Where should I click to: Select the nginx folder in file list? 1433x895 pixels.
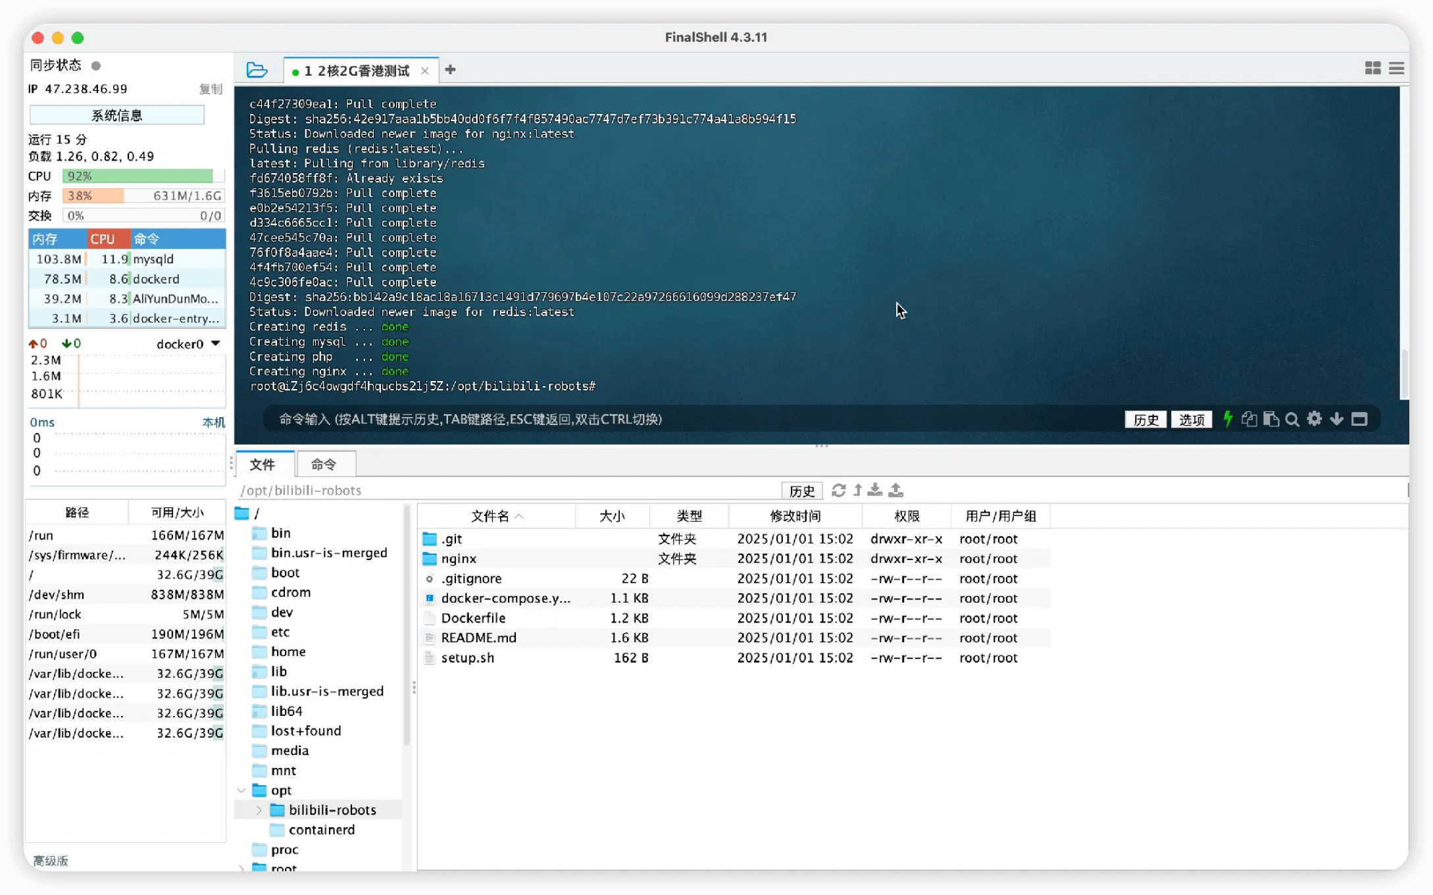734,558
